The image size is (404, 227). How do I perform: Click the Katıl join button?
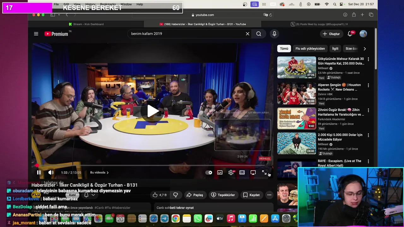(x=72, y=195)
